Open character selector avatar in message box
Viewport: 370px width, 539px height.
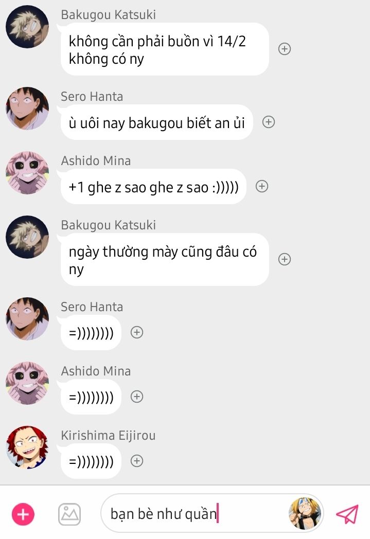tap(305, 513)
